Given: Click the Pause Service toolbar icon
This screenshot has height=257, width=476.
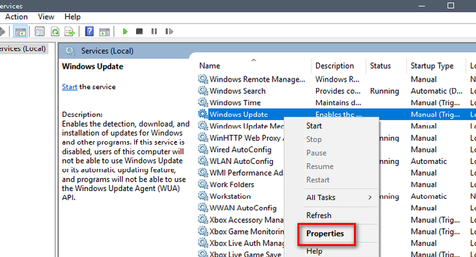Looking at the screenshot, I should pos(154,31).
